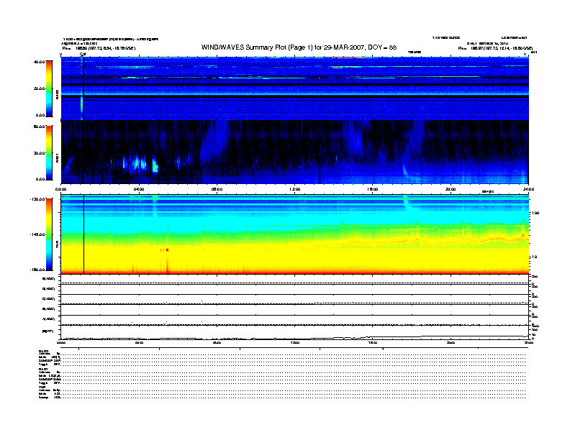
Task: Click the -160.00 label on TNR color scale
Action: click(x=38, y=270)
